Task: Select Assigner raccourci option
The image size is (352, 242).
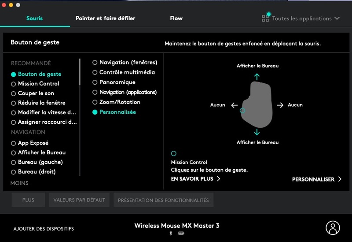Action: tap(44, 122)
